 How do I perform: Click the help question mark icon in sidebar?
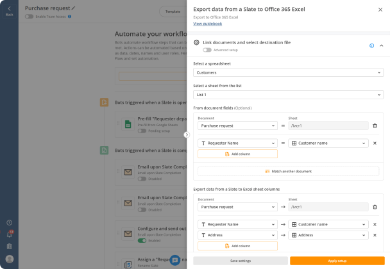[10, 222]
